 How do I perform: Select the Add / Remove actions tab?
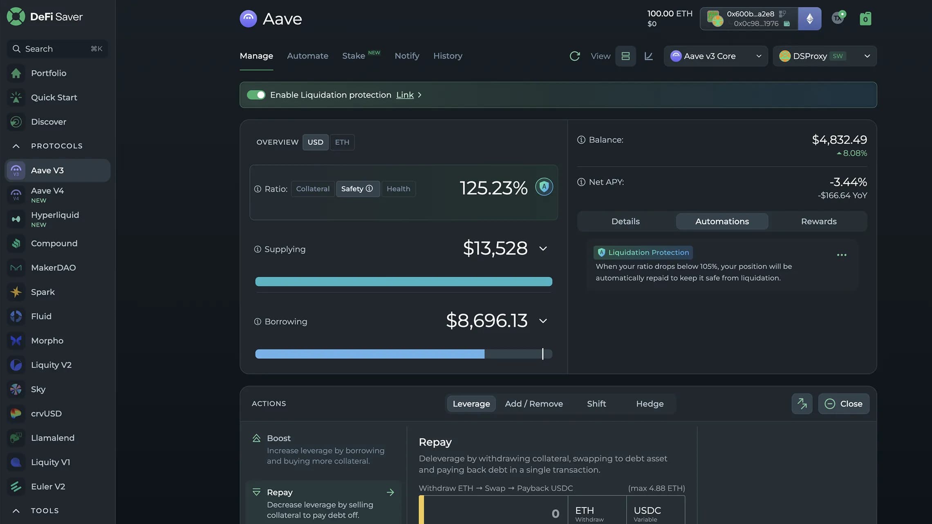pos(534,404)
